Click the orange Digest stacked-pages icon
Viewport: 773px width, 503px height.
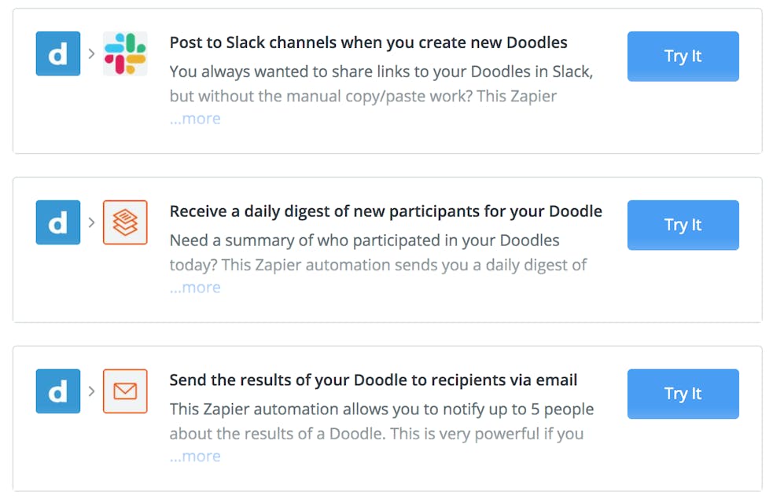[125, 222]
